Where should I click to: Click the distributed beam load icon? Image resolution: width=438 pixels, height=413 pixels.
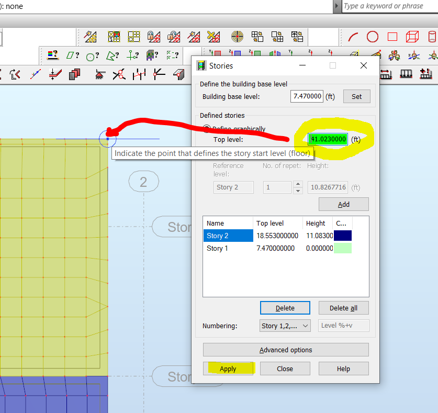click(406, 74)
